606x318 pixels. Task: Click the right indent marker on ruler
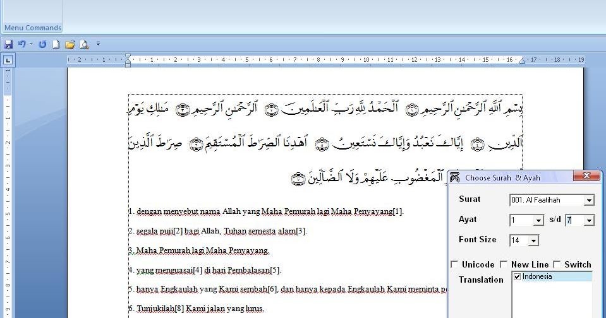[x=522, y=60]
